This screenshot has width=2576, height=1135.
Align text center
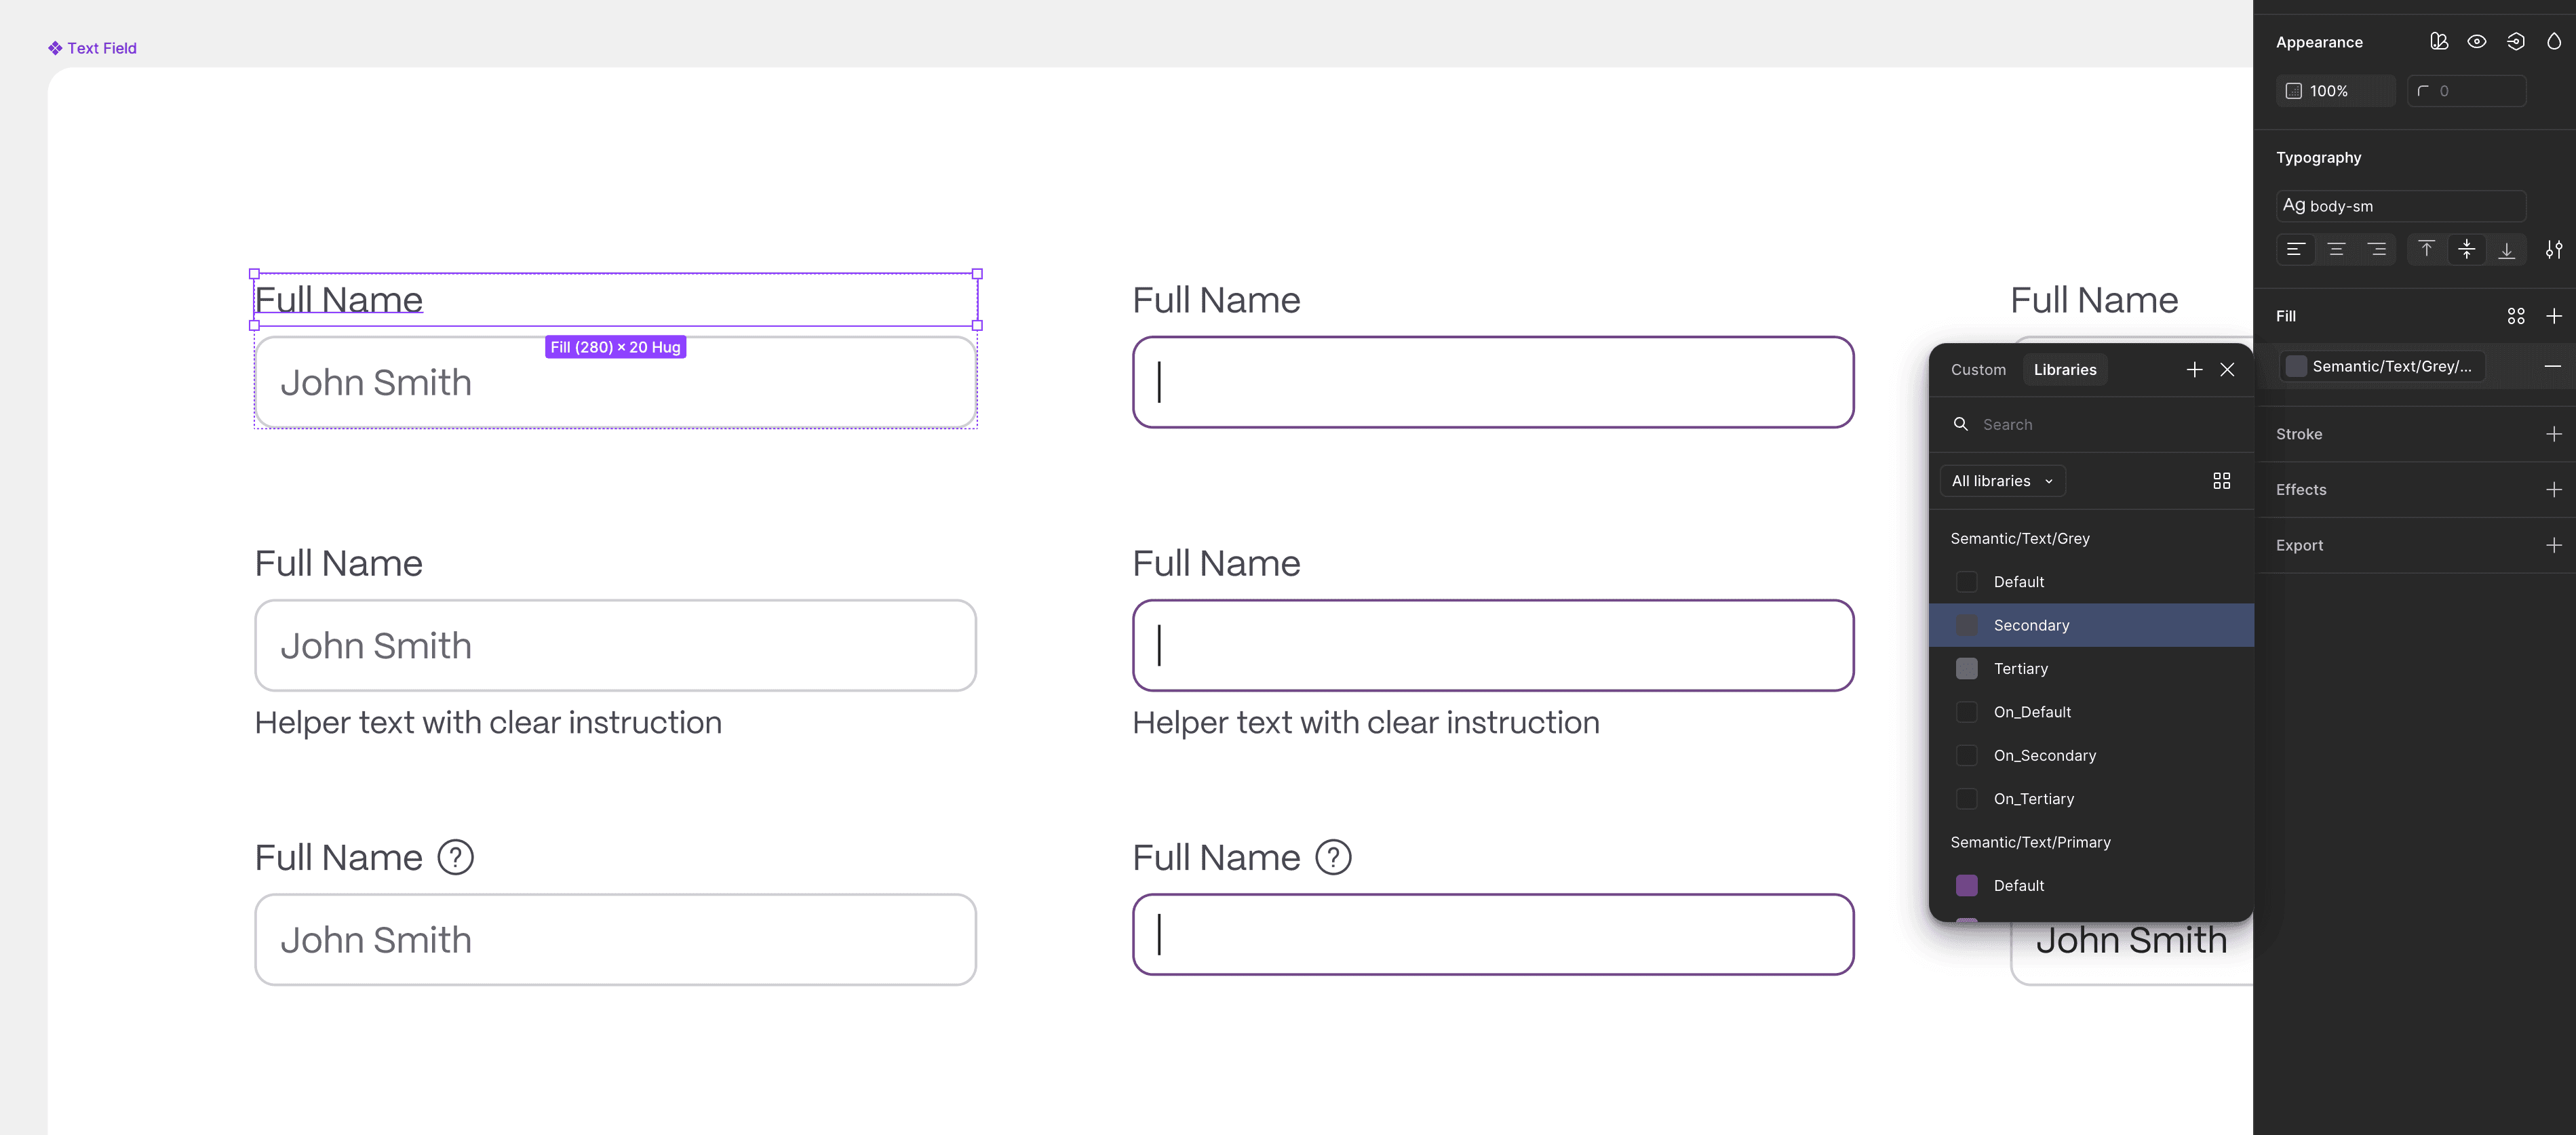pos(2336,249)
